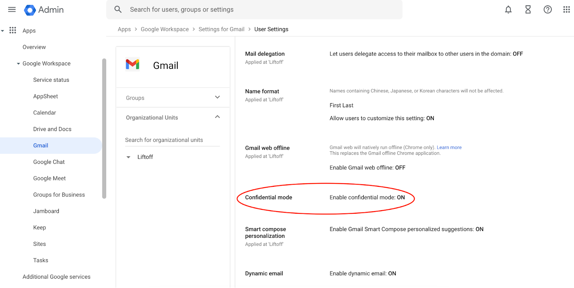
Task: Open Keep in sidebar
Action: point(39,227)
